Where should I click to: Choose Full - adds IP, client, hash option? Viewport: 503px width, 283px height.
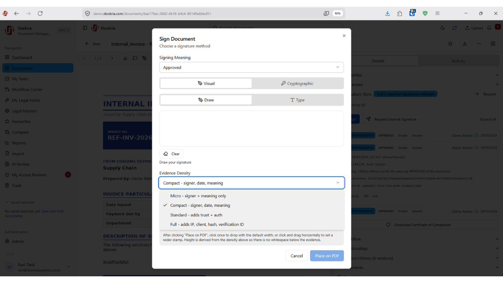tap(251, 224)
